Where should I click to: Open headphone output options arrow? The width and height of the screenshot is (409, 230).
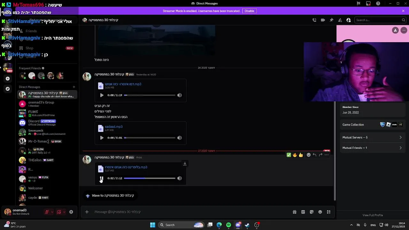coord(64,212)
